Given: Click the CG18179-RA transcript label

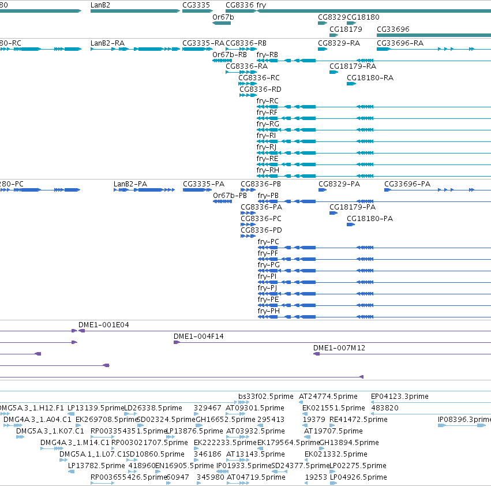Looking at the screenshot, I should pyautogui.click(x=353, y=66).
